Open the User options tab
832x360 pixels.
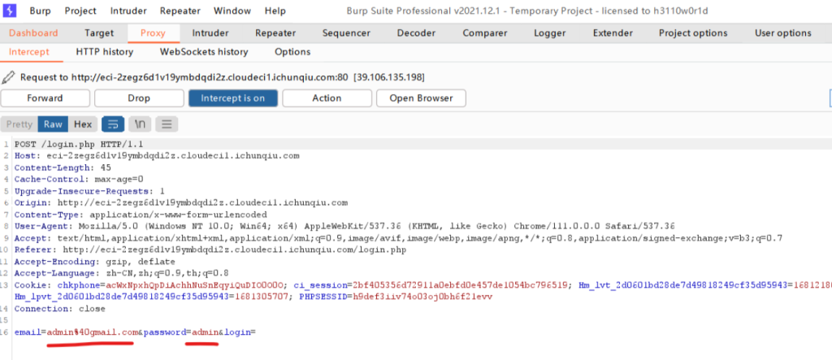coord(783,33)
